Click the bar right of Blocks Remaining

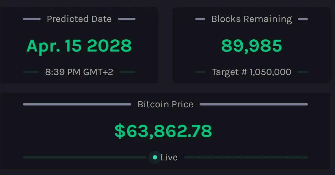tap(303, 19)
